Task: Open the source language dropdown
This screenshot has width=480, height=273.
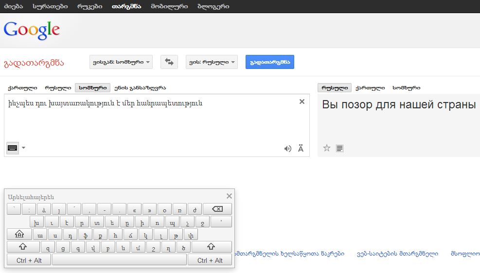Action: click(121, 62)
